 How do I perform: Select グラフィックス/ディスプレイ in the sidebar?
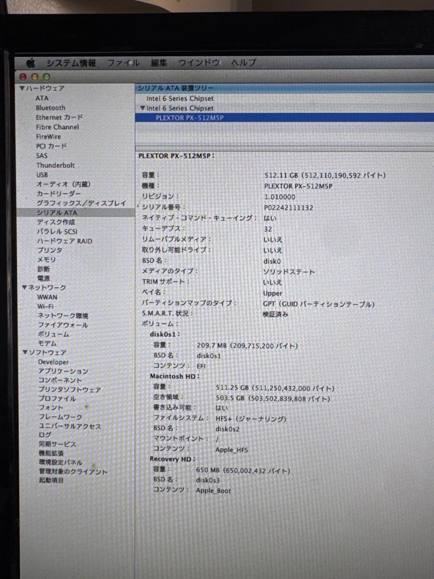pos(81,203)
